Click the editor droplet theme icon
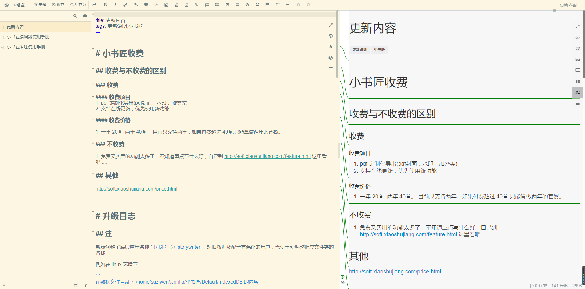The height and width of the screenshot is (289, 585). [330, 47]
